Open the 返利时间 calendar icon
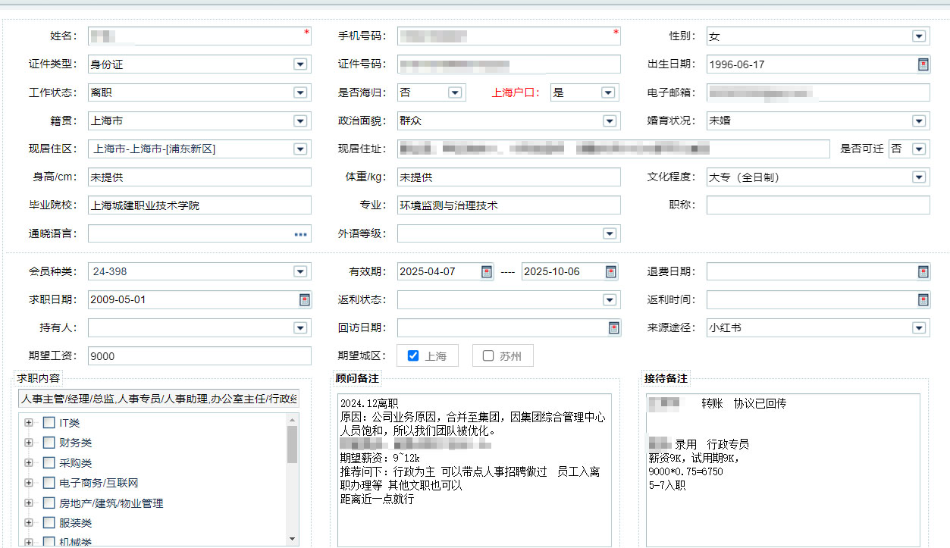 [x=923, y=299]
